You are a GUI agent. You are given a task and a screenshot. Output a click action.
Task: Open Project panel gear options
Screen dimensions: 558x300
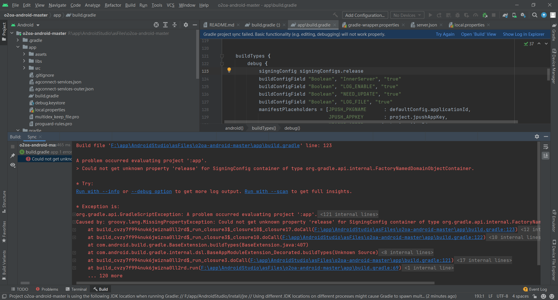click(x=186, y=25)
